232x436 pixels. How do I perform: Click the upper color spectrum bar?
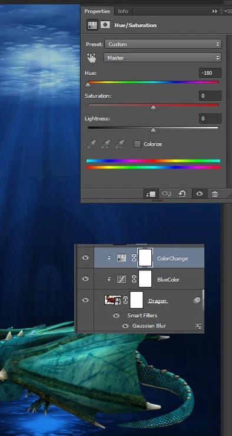point(153,161)
